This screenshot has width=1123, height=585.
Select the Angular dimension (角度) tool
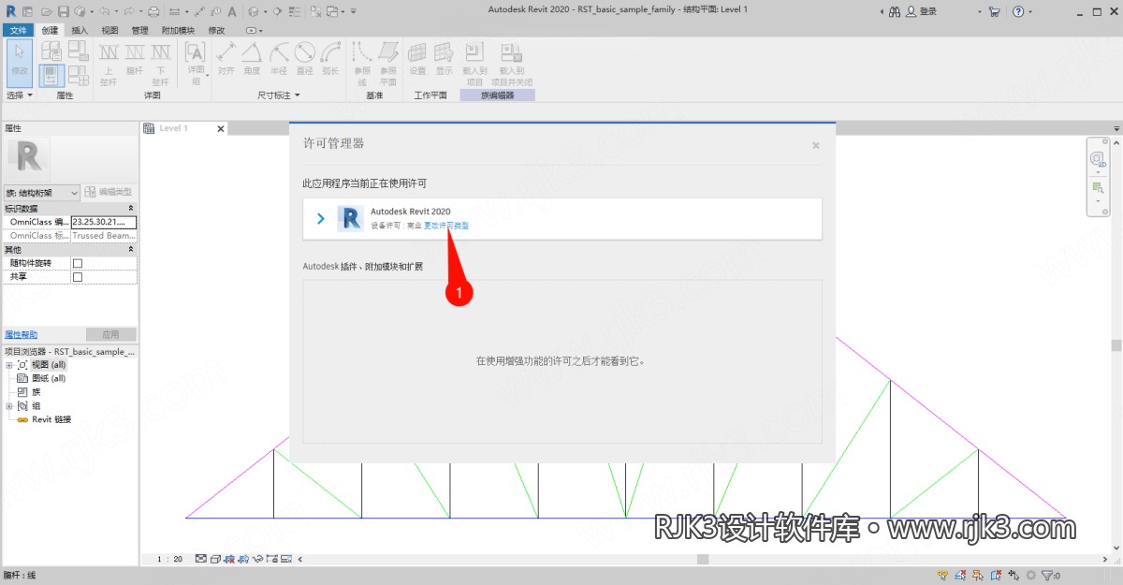click(252, 58)
